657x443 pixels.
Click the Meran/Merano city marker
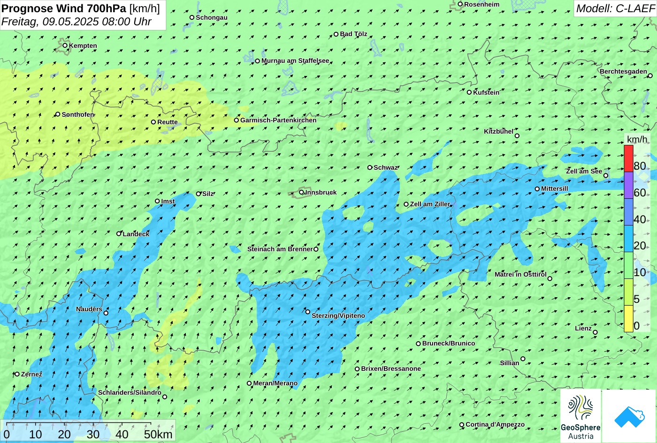249,383
